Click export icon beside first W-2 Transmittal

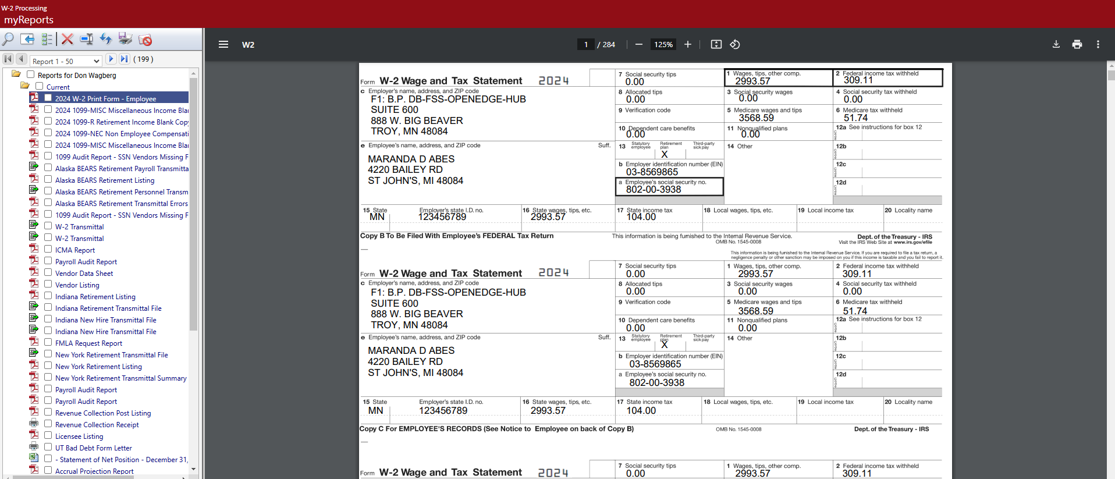(34, 226)
